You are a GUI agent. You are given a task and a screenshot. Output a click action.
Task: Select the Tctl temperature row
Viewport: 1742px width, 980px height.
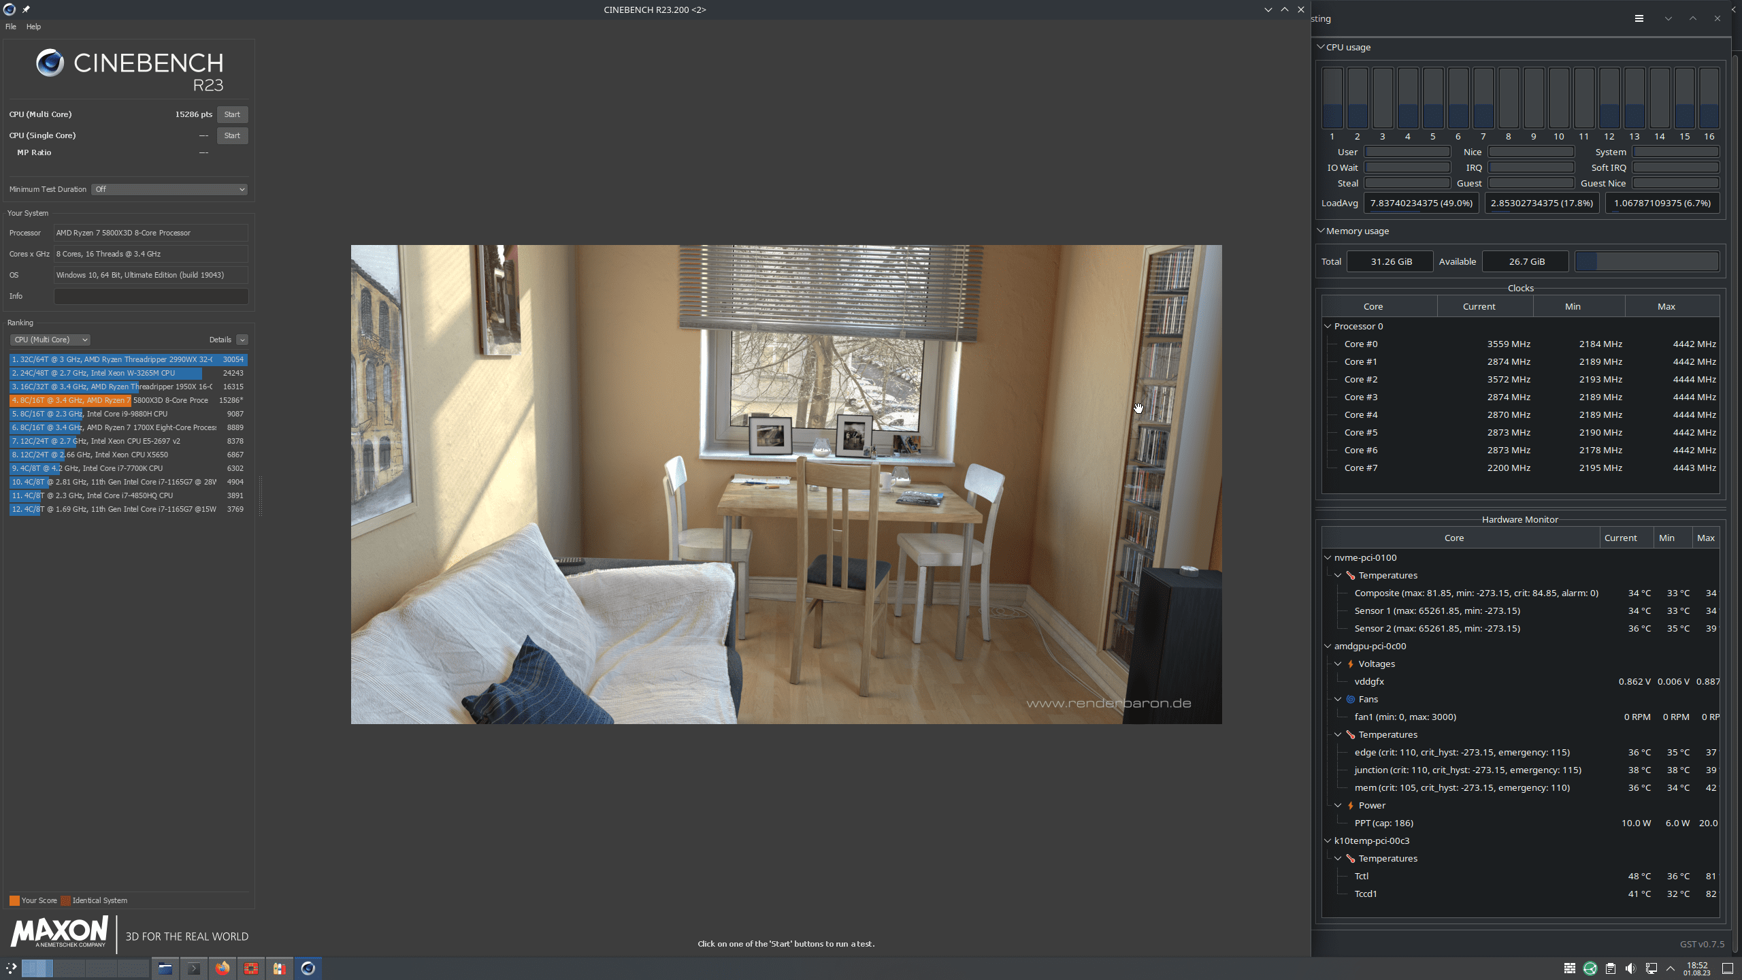coord(1521,876)
